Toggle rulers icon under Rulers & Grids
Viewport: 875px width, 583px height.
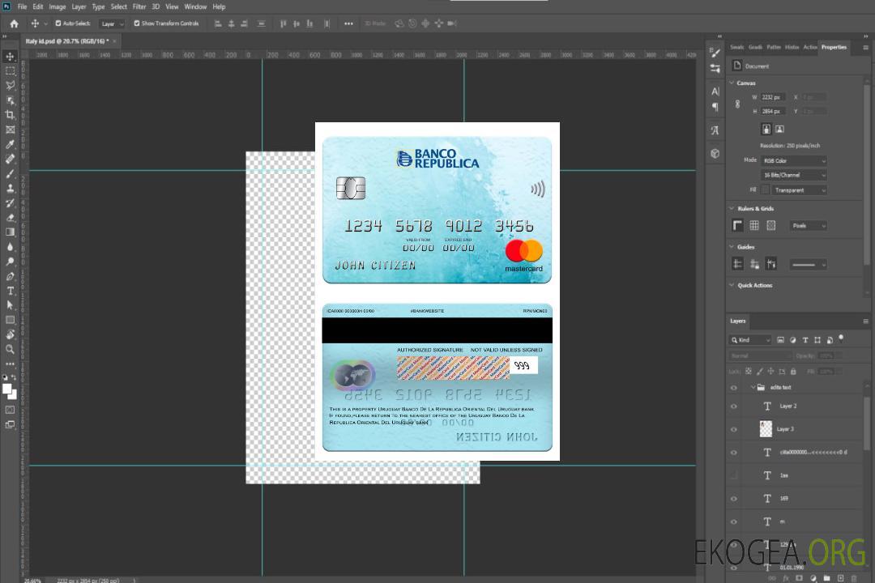pyautogui.click(x=737, y=225)
